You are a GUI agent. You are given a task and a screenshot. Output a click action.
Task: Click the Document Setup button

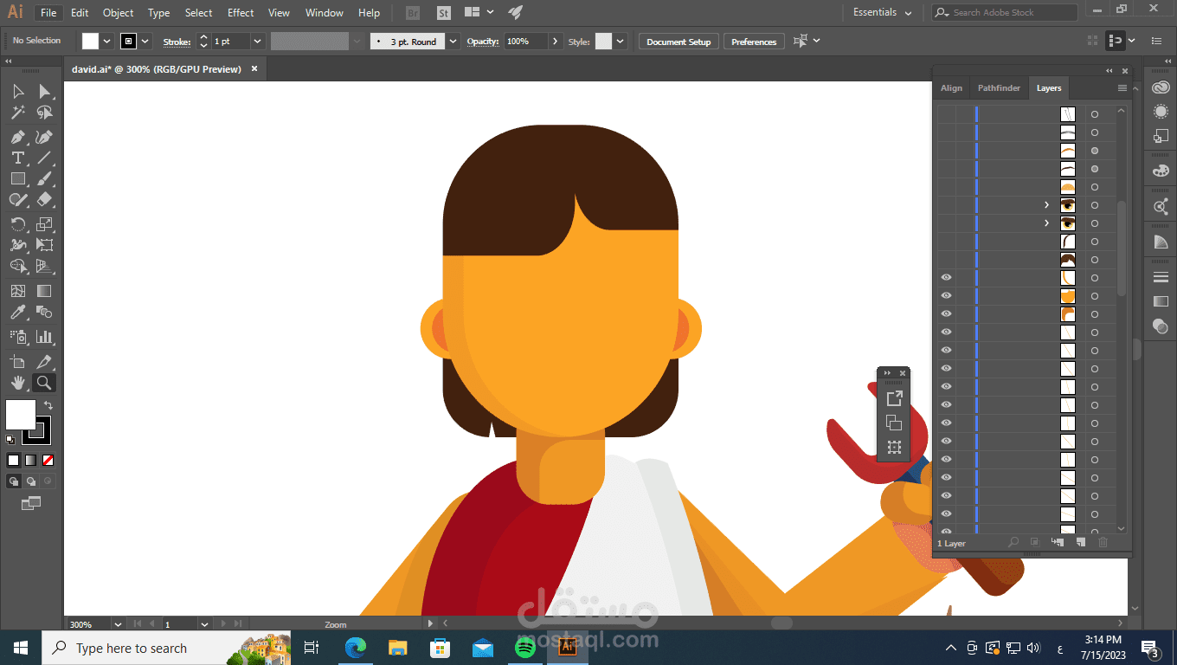[x=679, y=42]
